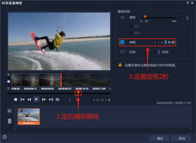Jump to the previous key frame button
The width and height of the screenshot is (196, 143).
[22, 99]
